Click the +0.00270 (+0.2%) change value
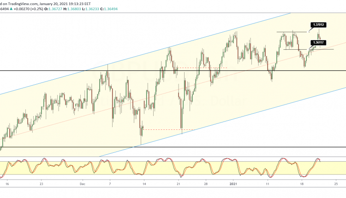Screen dimensions: 346x198 [28, 9]
